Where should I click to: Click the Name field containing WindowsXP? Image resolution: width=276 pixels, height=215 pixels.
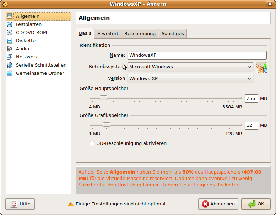point(197,55)
